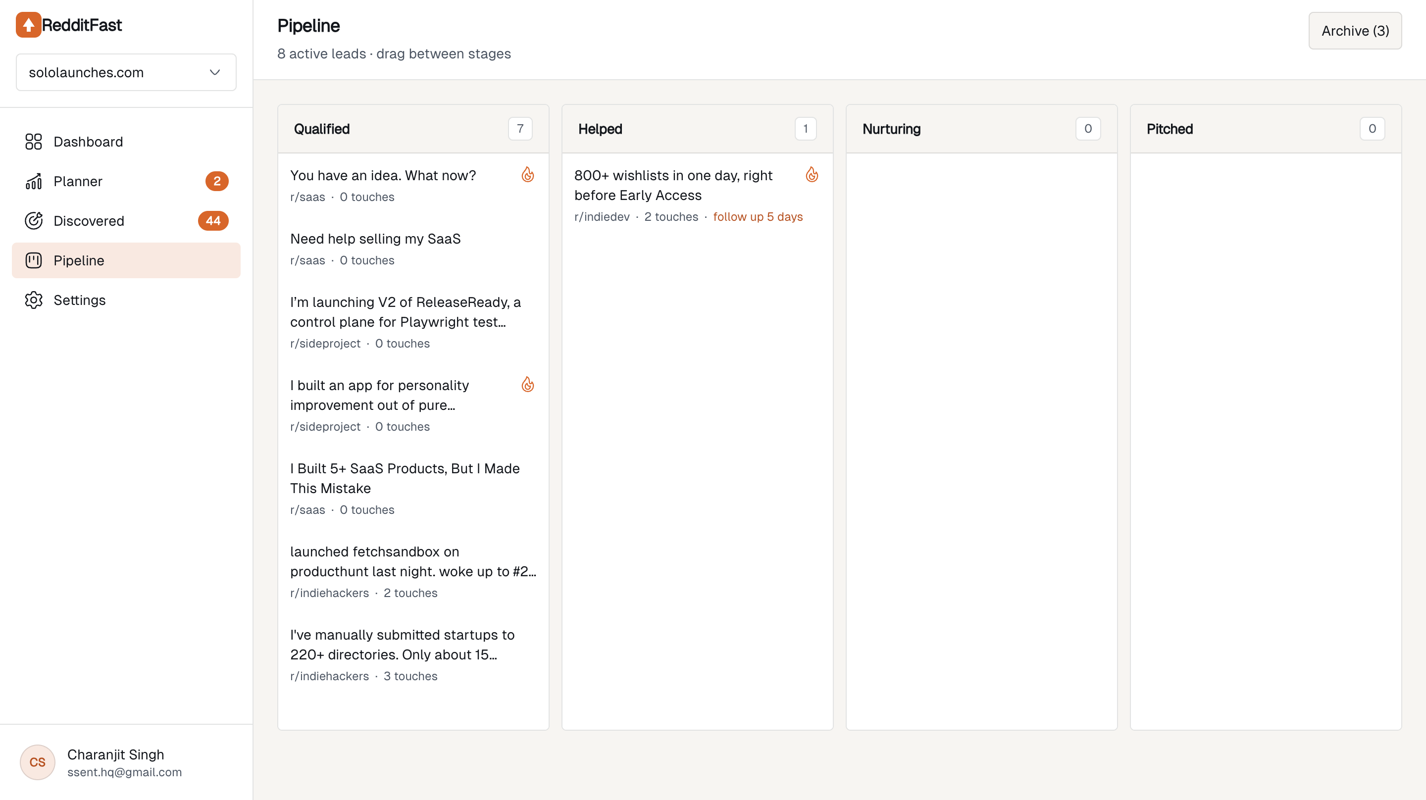The height and width of the screenshot is (800, 1426).
Task: Click flame icon on personality improvement app card
Action: [527, 385]
